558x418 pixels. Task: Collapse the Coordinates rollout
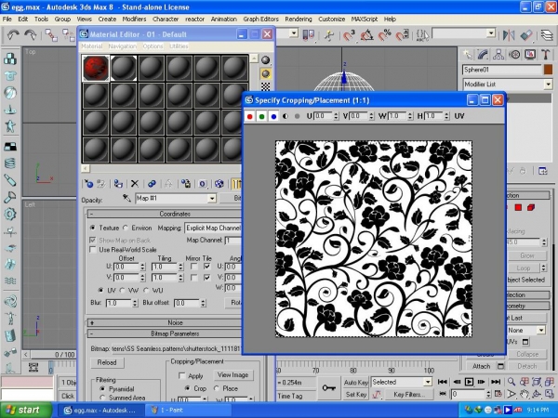point(165,214)
